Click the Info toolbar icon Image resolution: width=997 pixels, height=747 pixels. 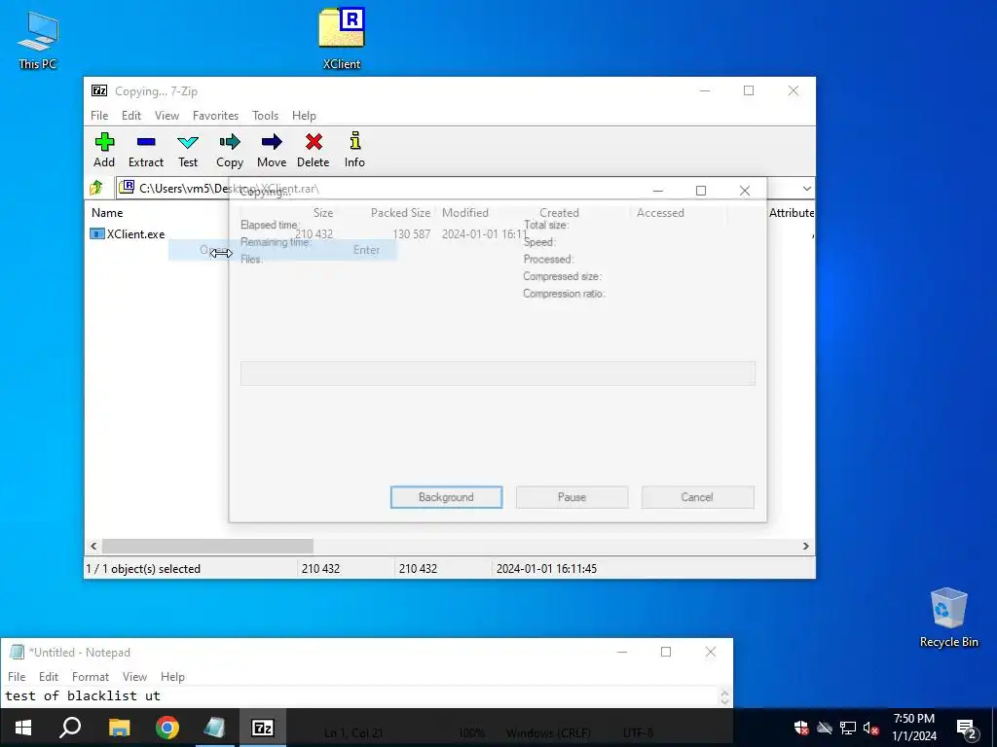[354, 142]
